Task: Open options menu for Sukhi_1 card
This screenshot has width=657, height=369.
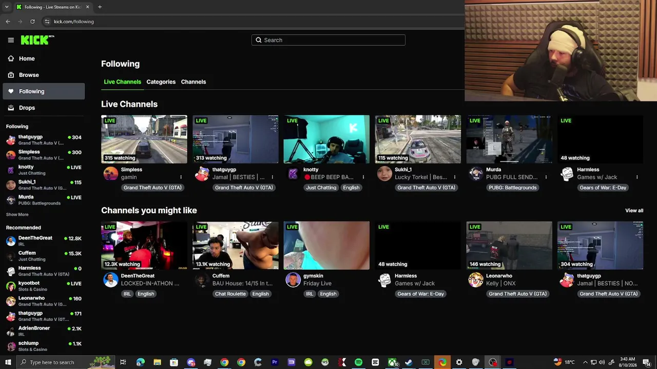Action: [455, 177]
